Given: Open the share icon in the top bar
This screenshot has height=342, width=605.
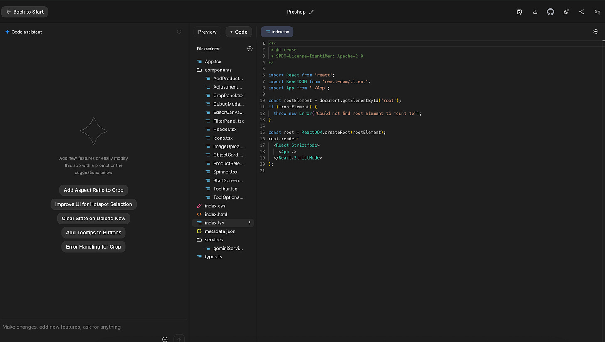Looking at the screenshot, I should (x=581, y=12).
